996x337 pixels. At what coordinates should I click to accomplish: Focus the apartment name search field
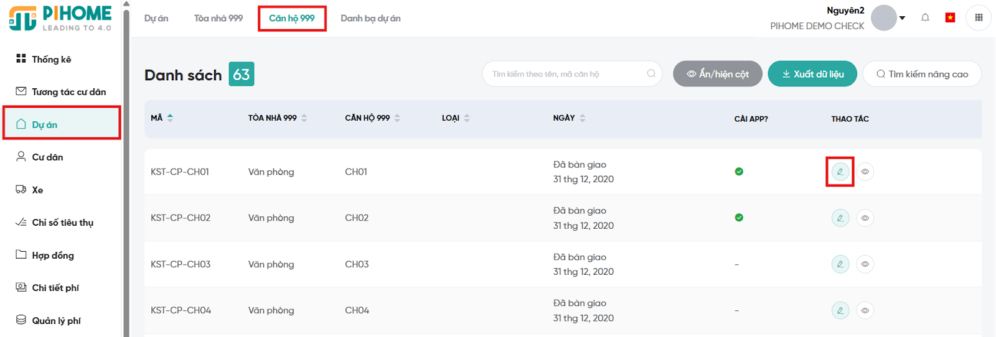coord(563,74)
